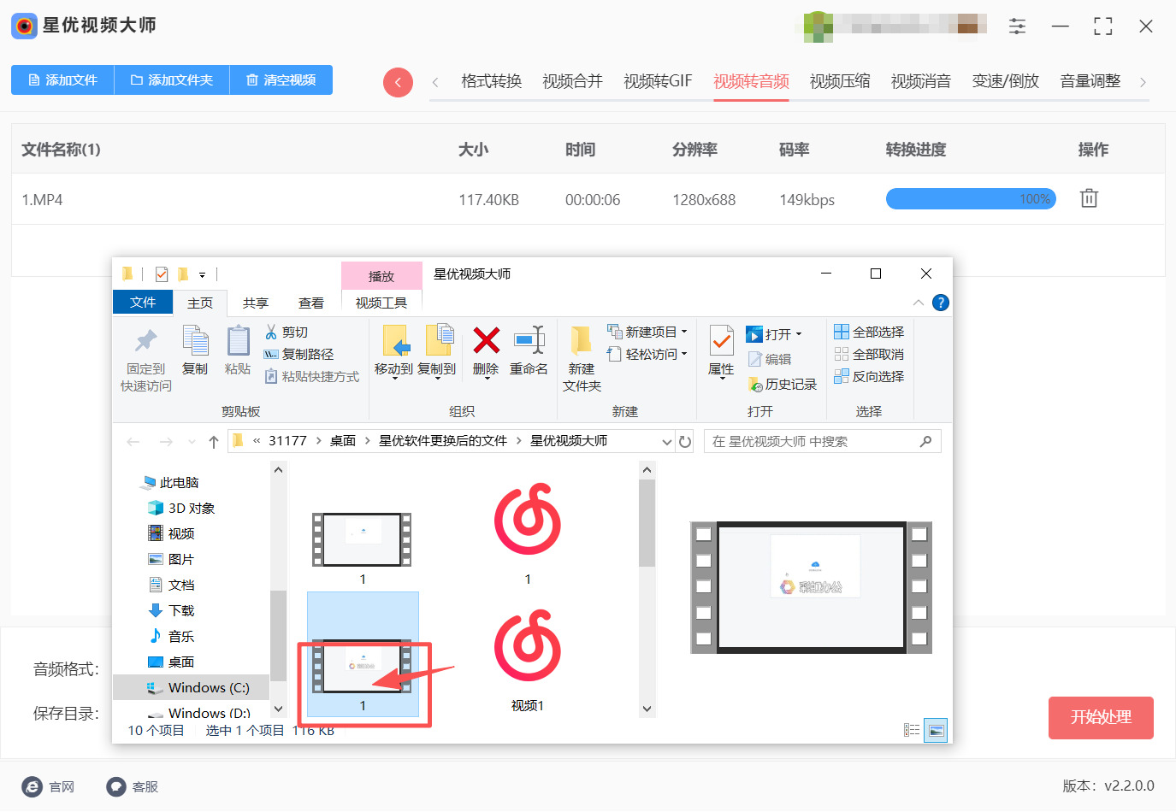Click the refresh icon beside address bar

click(x=685, y=442)
